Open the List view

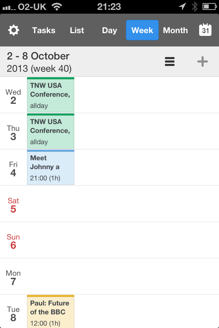click(77, 30)
